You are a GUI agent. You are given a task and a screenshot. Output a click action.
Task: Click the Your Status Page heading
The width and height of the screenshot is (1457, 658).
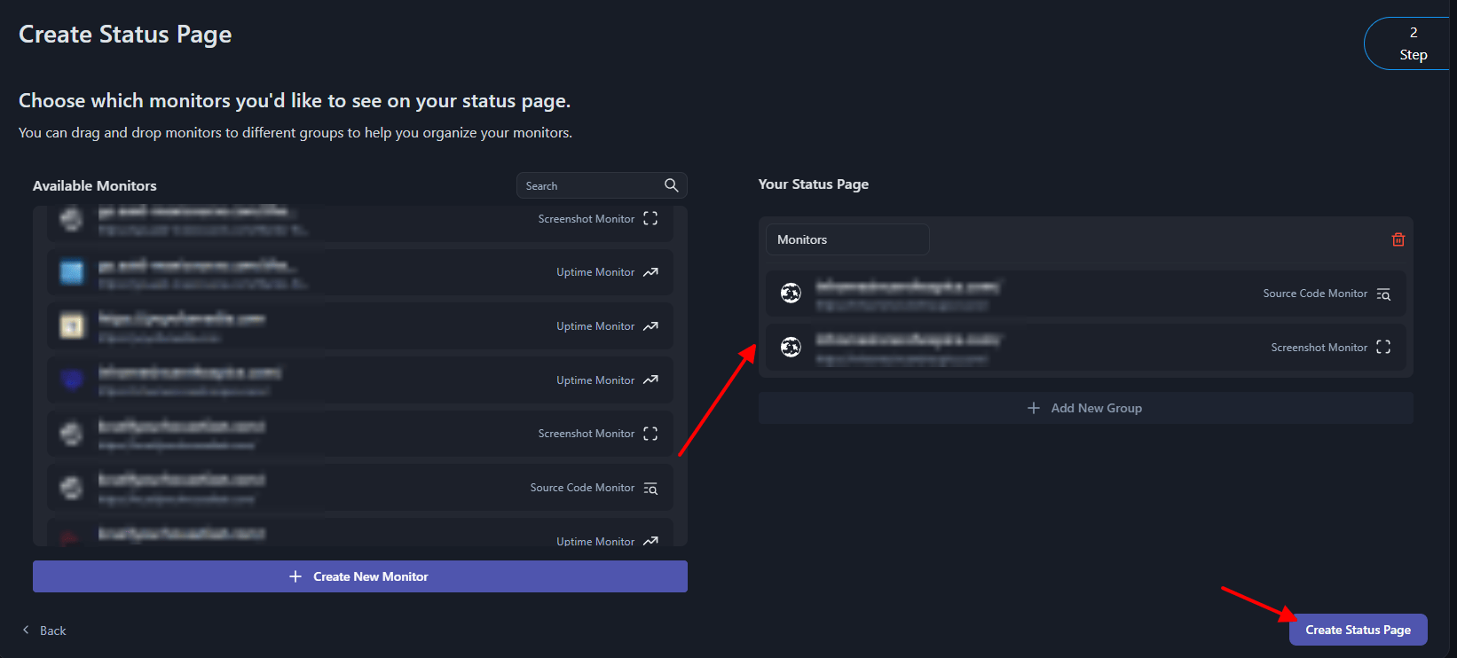click(x=814, y=184)
